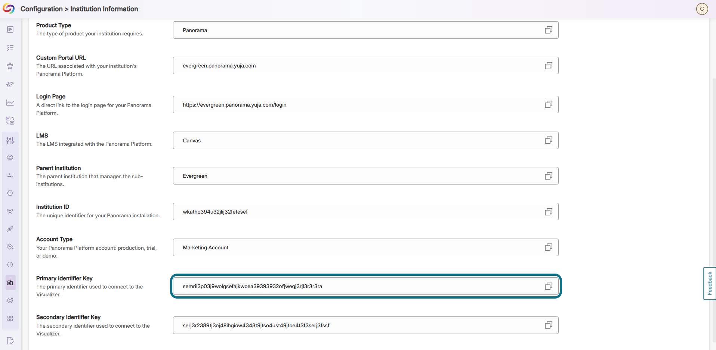The image size is (716, 350).
Task: Click the 'Account Type' label
Action: click(54, 239)
